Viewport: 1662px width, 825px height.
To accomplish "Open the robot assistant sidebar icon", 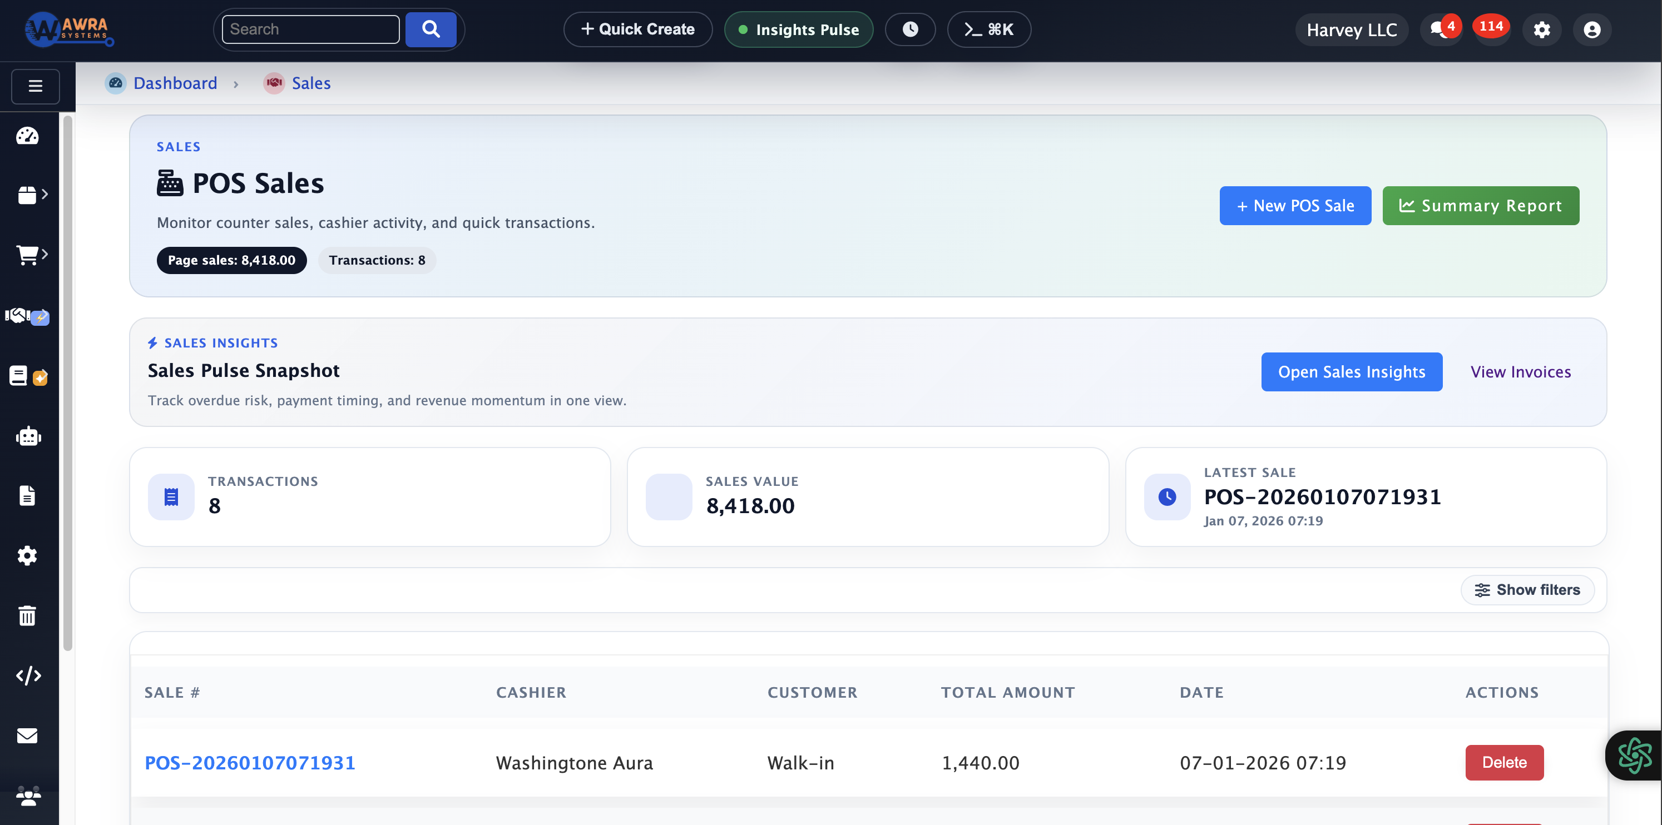I will (x=28, y=437).
